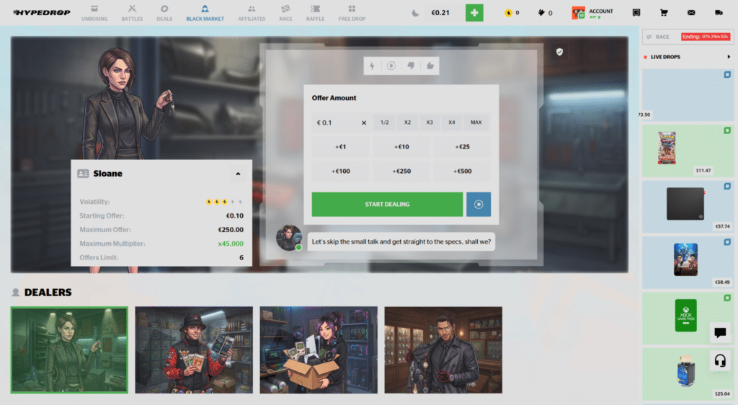
Task: Click the box icon on the €58.49 drop
Action: (727, 242)
